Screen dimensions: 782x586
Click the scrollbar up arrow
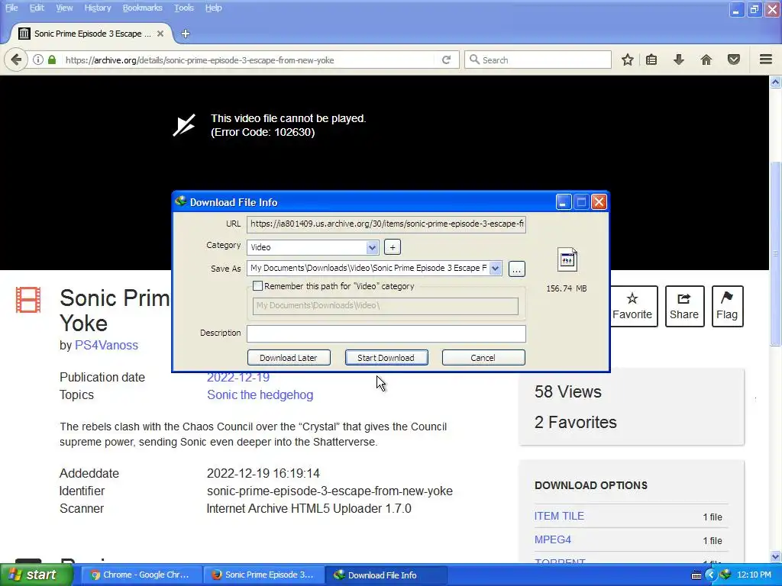tap(776, 82)
